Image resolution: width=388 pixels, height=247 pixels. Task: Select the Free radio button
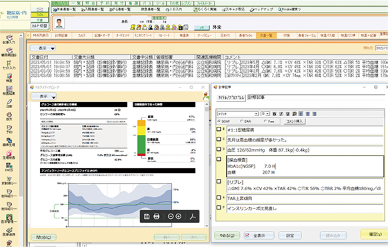(x=265, y=121)
